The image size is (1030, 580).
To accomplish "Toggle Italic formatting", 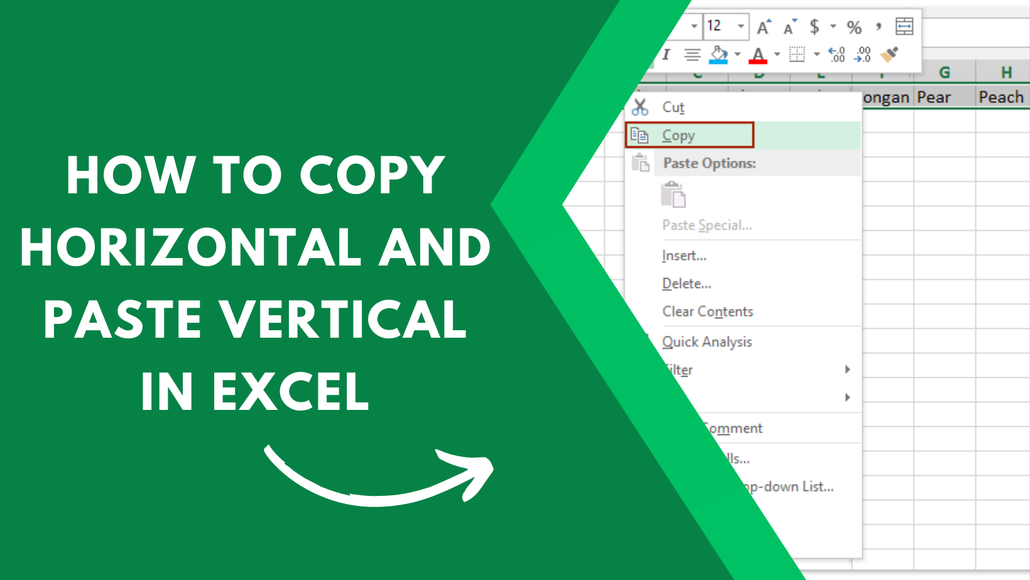I will (x=666, y=55).
